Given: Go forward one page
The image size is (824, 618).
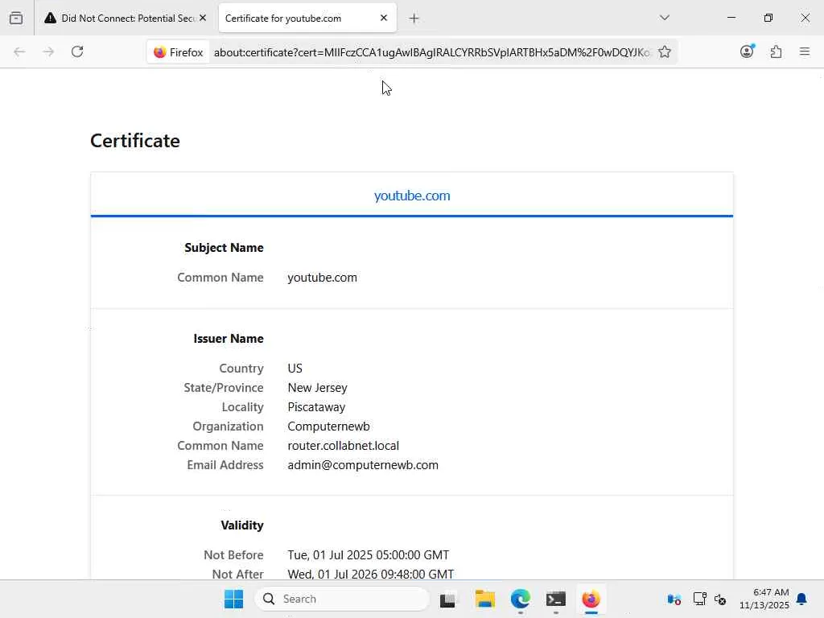Looking at the screenshot, I should pyautogui.click(x=48, y=51).
